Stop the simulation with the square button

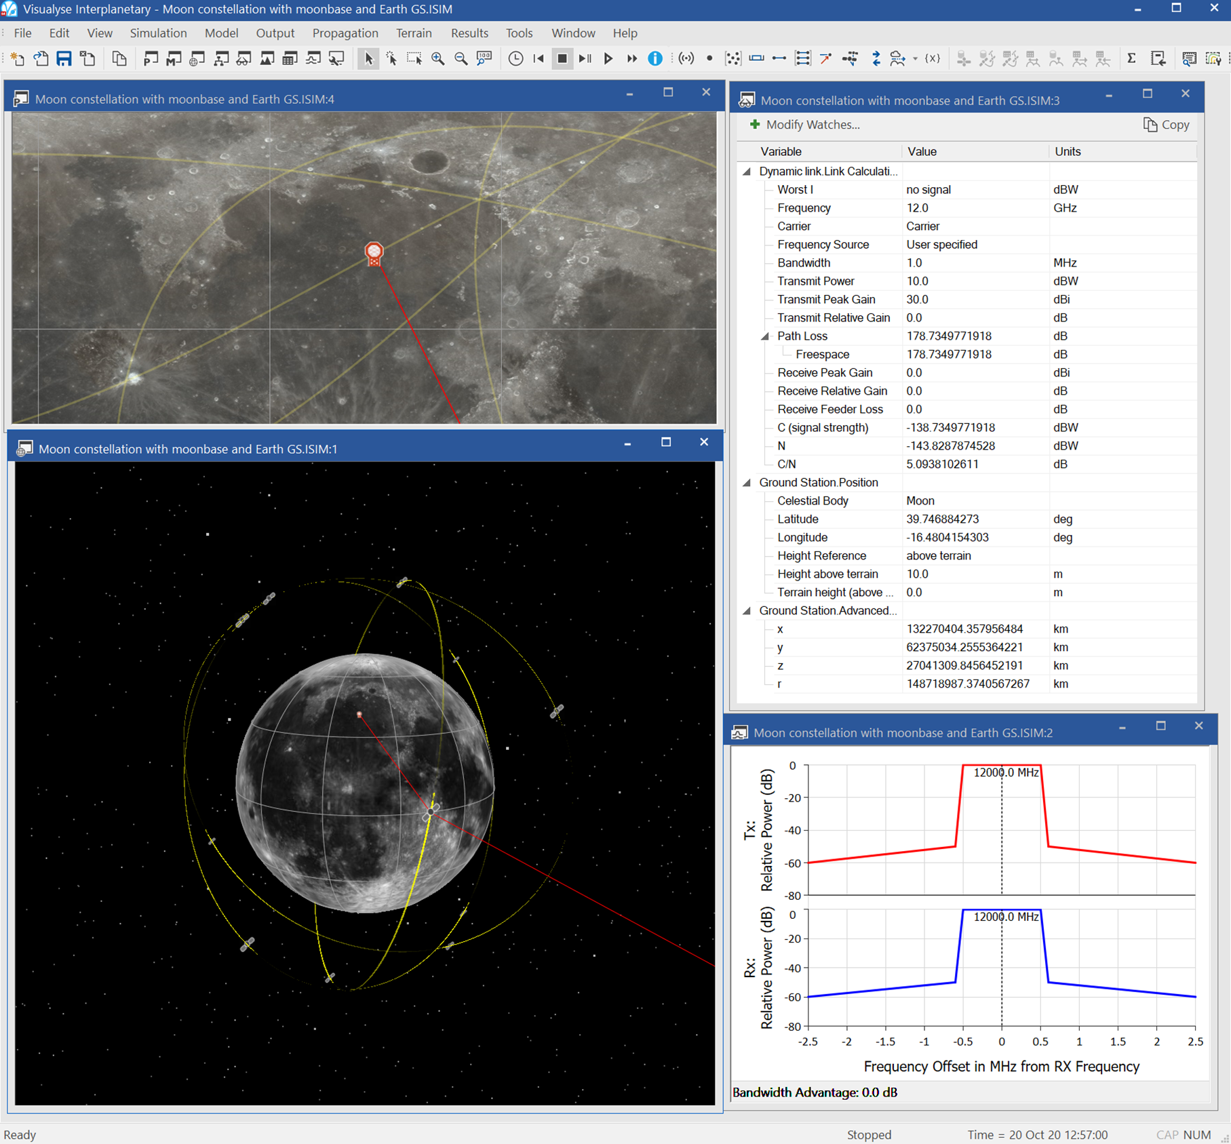(x=562, y=59)
